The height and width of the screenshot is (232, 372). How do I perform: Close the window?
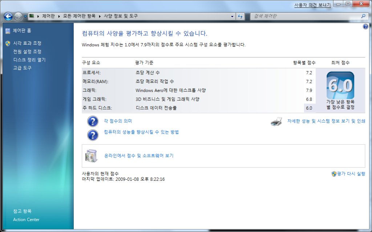(361, 4)
